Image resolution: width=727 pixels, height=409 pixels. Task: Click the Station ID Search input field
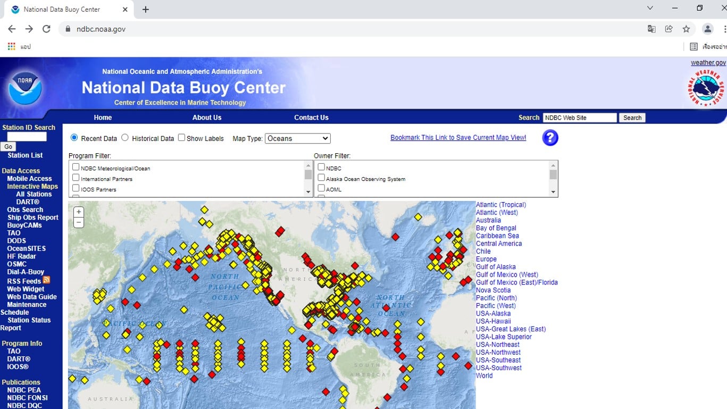click(x=27, y=137)
